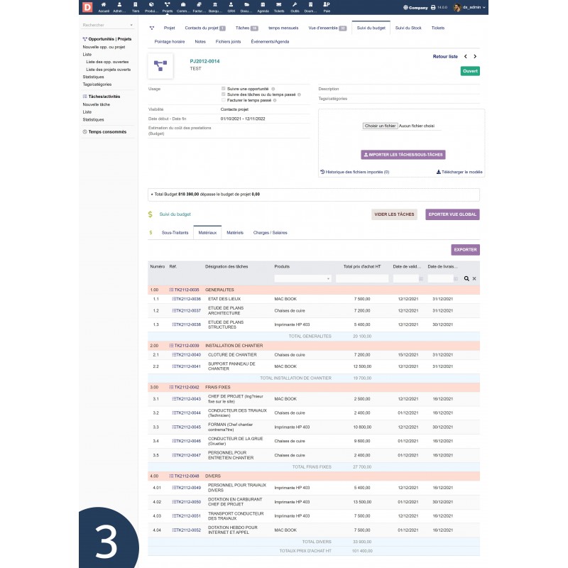The image size is (568, 568).
Task: Click the magnifier icon to apply table filters
Action: click(466, 279)
